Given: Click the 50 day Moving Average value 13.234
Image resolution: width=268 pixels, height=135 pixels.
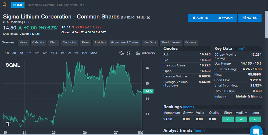Looking at the screenshot, I should pyautogui.click(x=256, y=55).
